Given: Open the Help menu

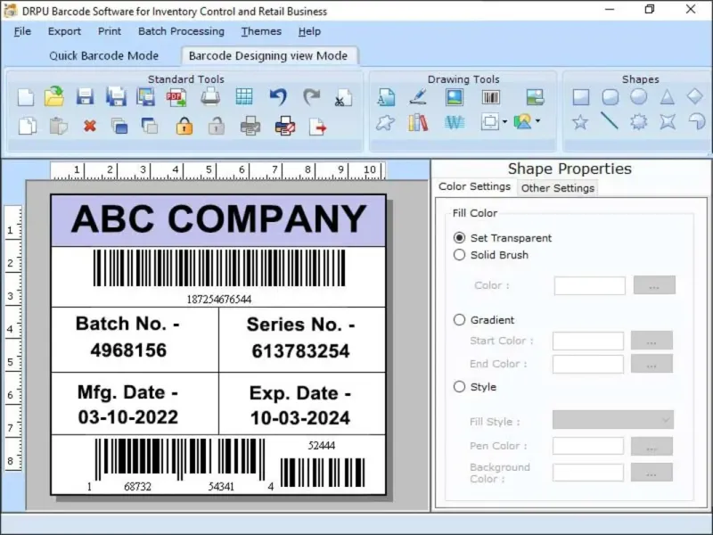Looking at the screenshot, I should pyautogui.click(x=309, y=31).
